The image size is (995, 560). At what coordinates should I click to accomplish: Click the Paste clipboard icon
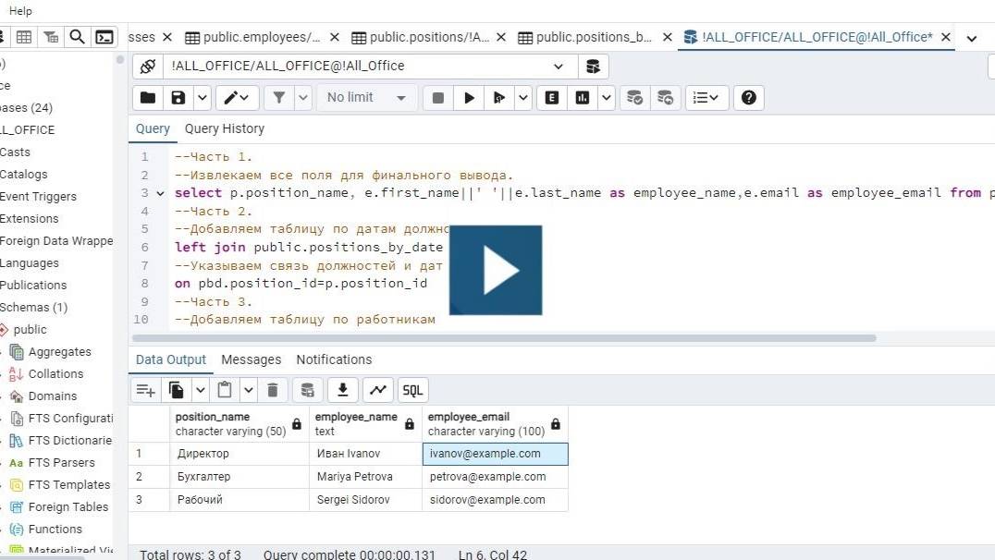(225, 390)
